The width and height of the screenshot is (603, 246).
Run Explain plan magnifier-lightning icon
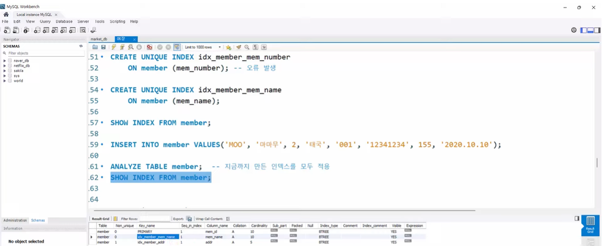tap(131, 47)
